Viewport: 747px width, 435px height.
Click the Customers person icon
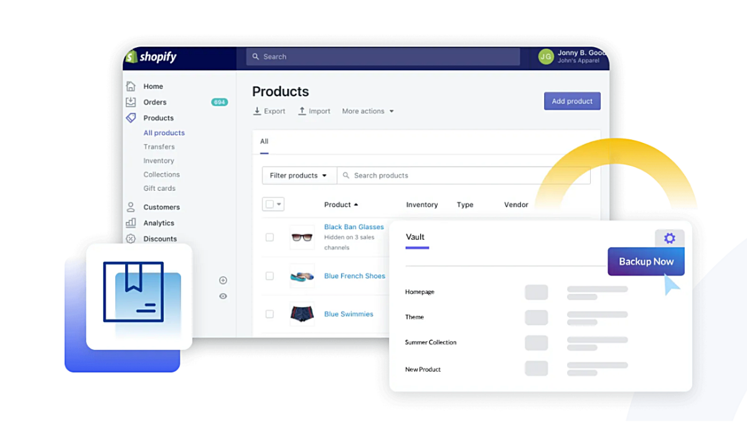pyautogui.click(x=131, y=207)
